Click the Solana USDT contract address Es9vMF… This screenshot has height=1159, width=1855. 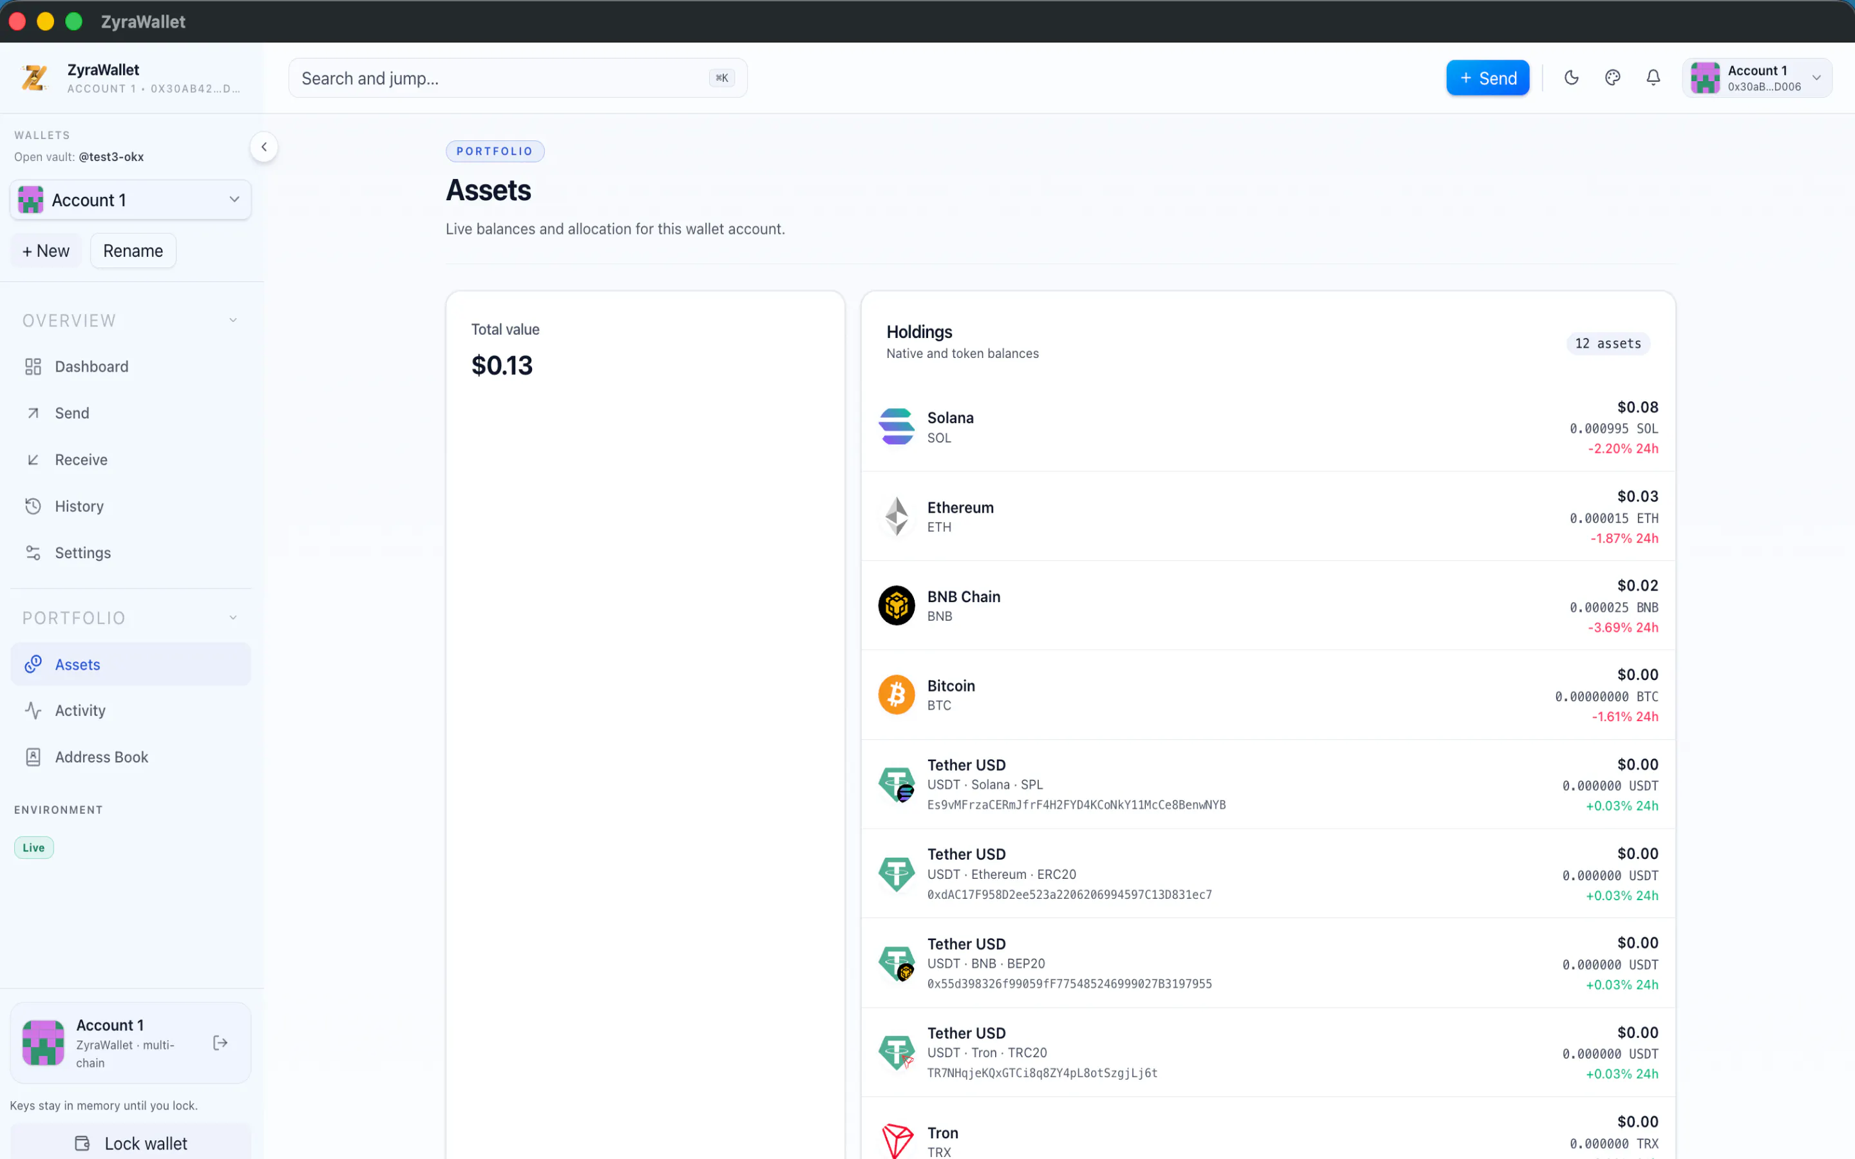pyautogui.click(x=1076, y=805)
